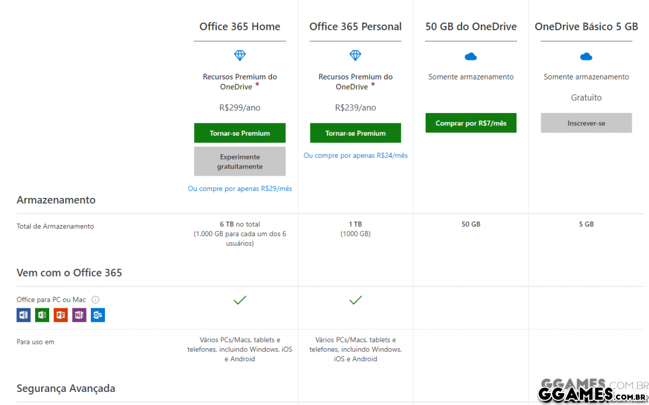The width and height of the screenshot is (649, 405).
Task: Click the cloud icon under OneDrive Básico 5 GB
Action: click(586, 56)
